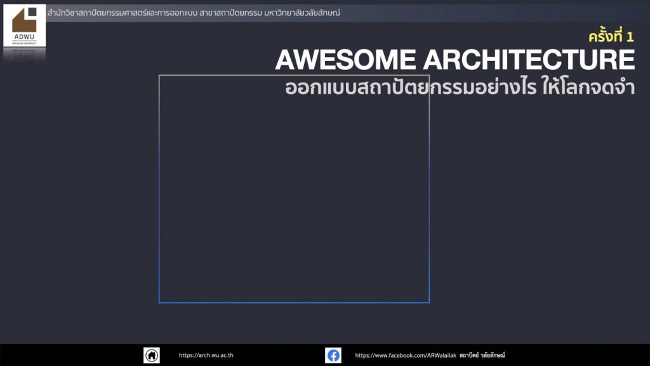Click the ADWU logo in the corner
Image resolution: width=650 pixels, height=366 pixels.
click(x=24, y=25)
